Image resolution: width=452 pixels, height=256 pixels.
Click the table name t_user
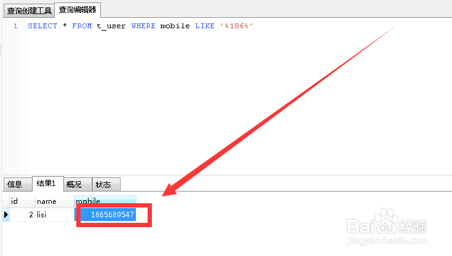tap(111, 26)
